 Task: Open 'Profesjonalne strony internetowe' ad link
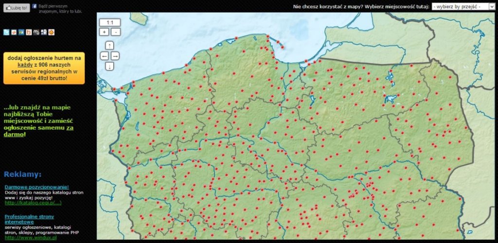click(x=29, y=219)
